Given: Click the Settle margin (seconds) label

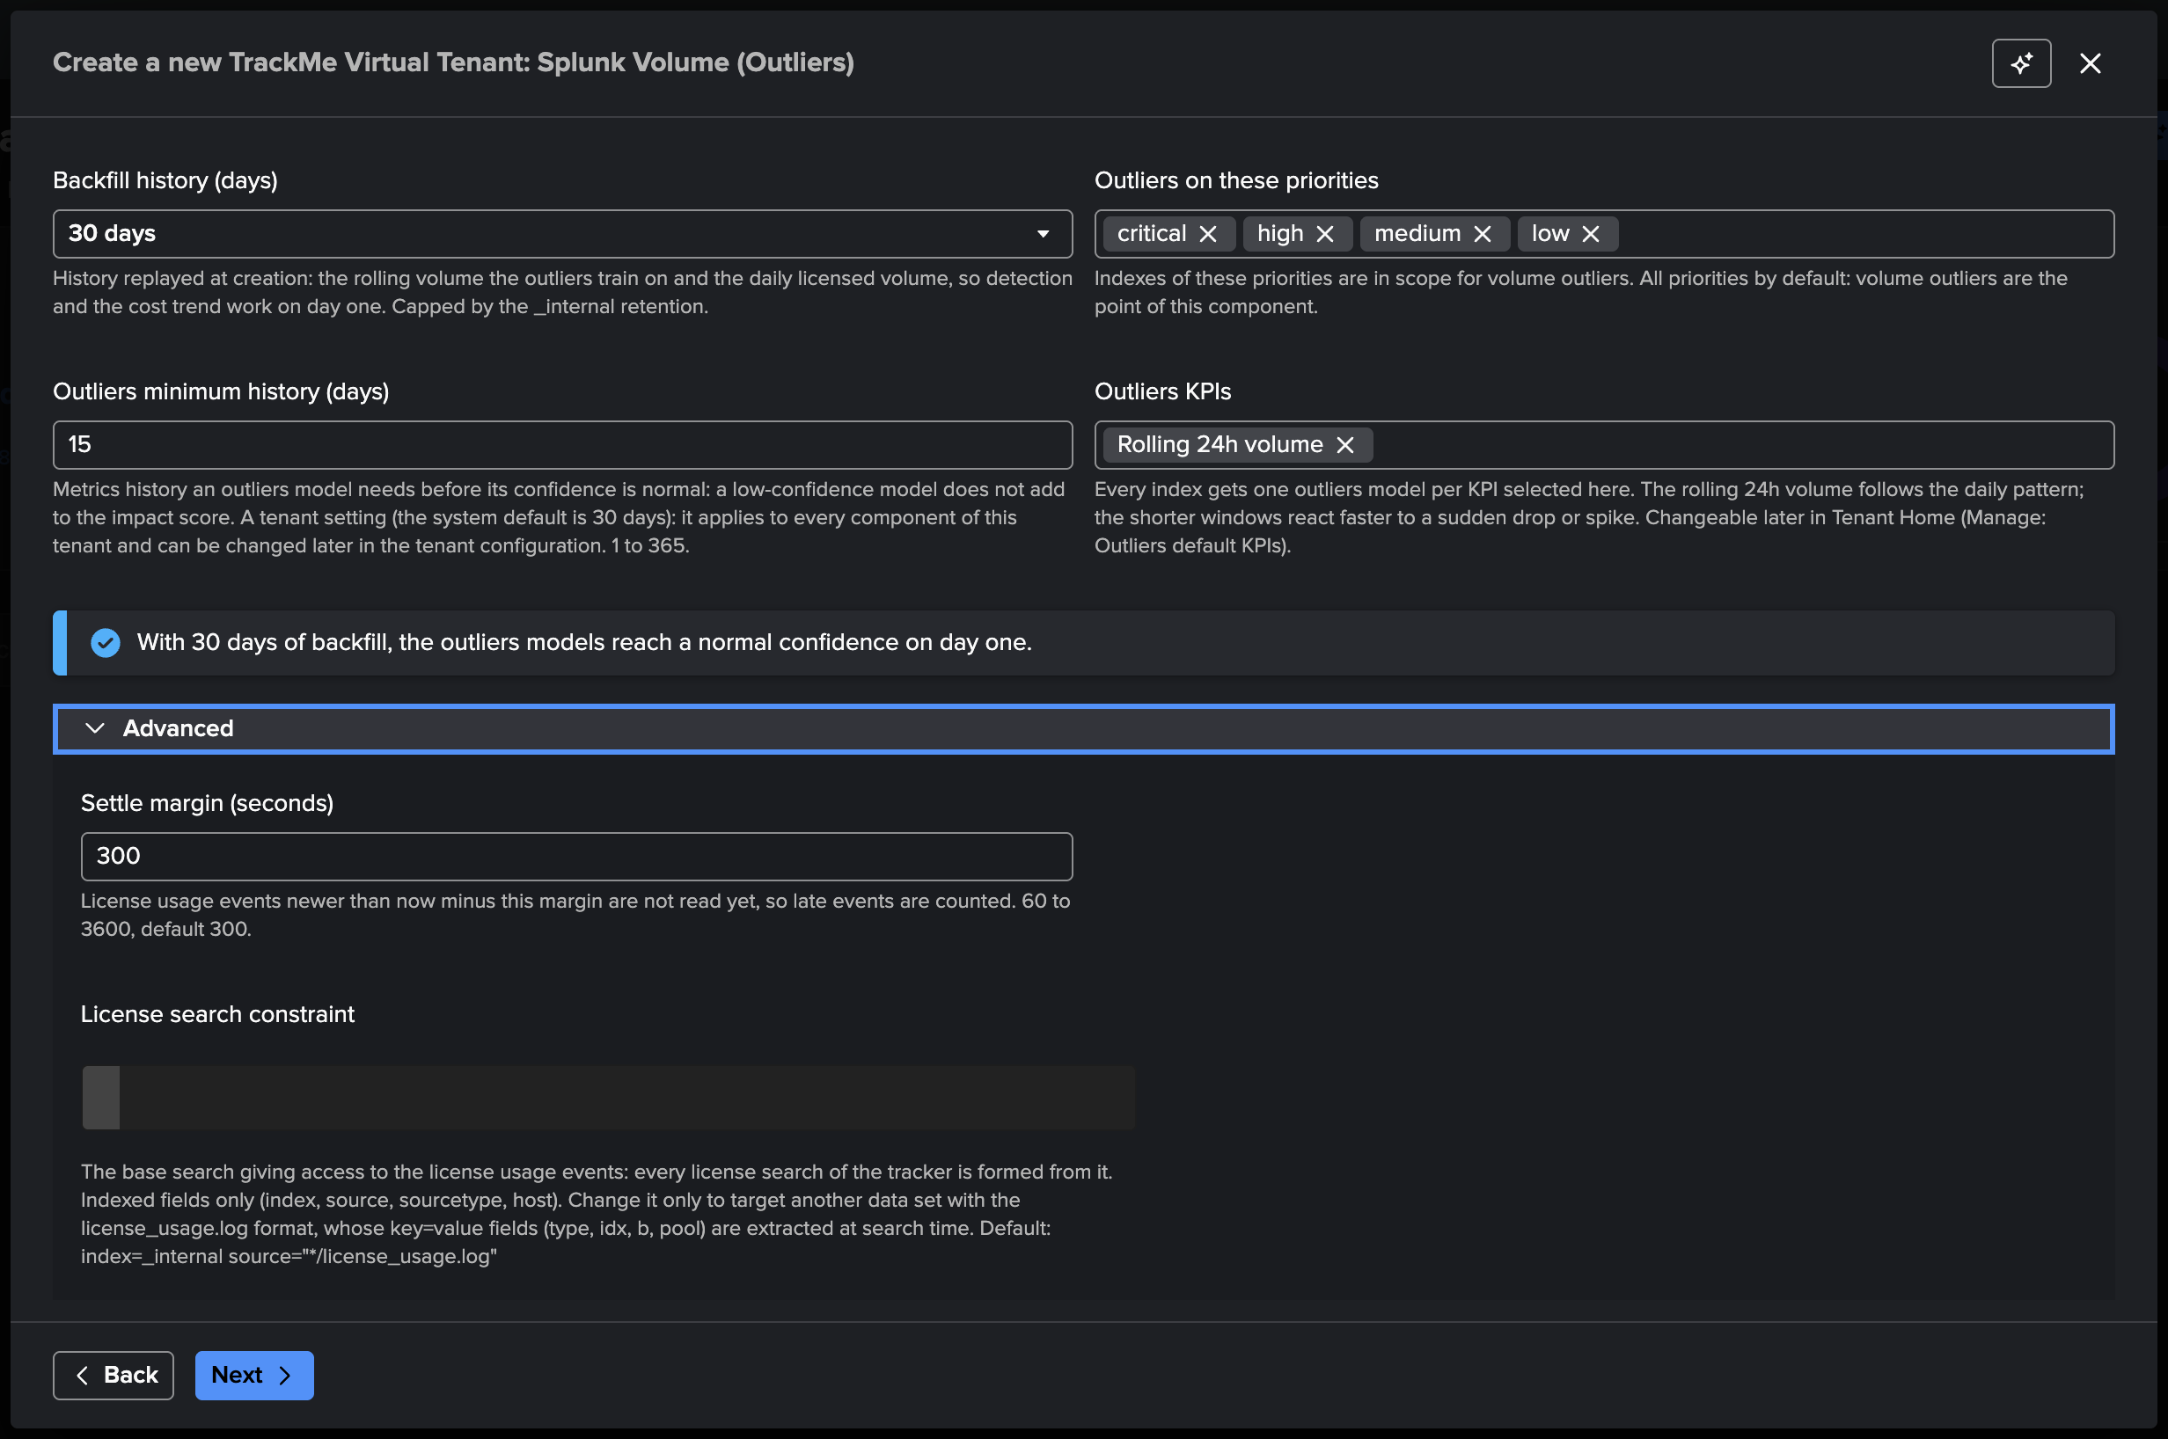Looking at the screenshot, I should pyautogui.click(x=208, y=803).
